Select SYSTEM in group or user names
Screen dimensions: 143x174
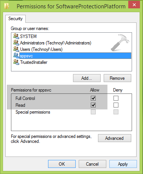coord(28,36)
